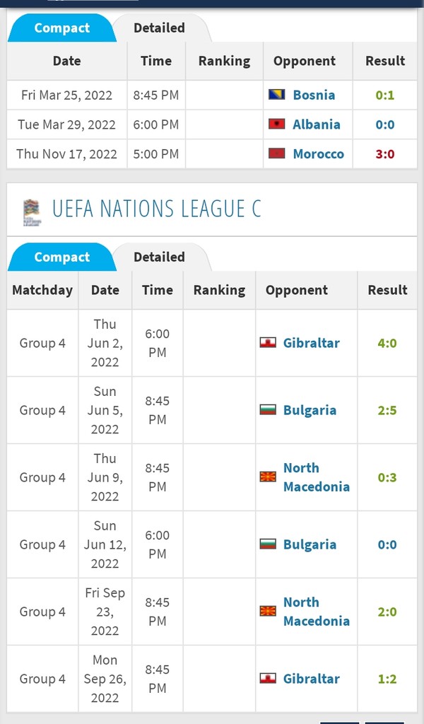Select Compact tab under UEFA Nations League C
This screenshot has width=424, height=724.
61,257
